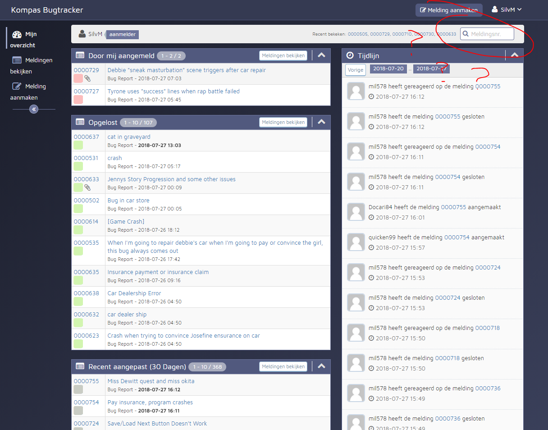Click the Vorige button in timeline

[x=356, y=70]
